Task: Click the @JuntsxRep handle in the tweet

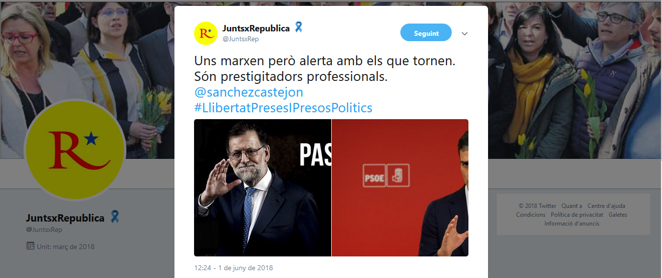Action: pyautogui.click(x=241, y=39)
